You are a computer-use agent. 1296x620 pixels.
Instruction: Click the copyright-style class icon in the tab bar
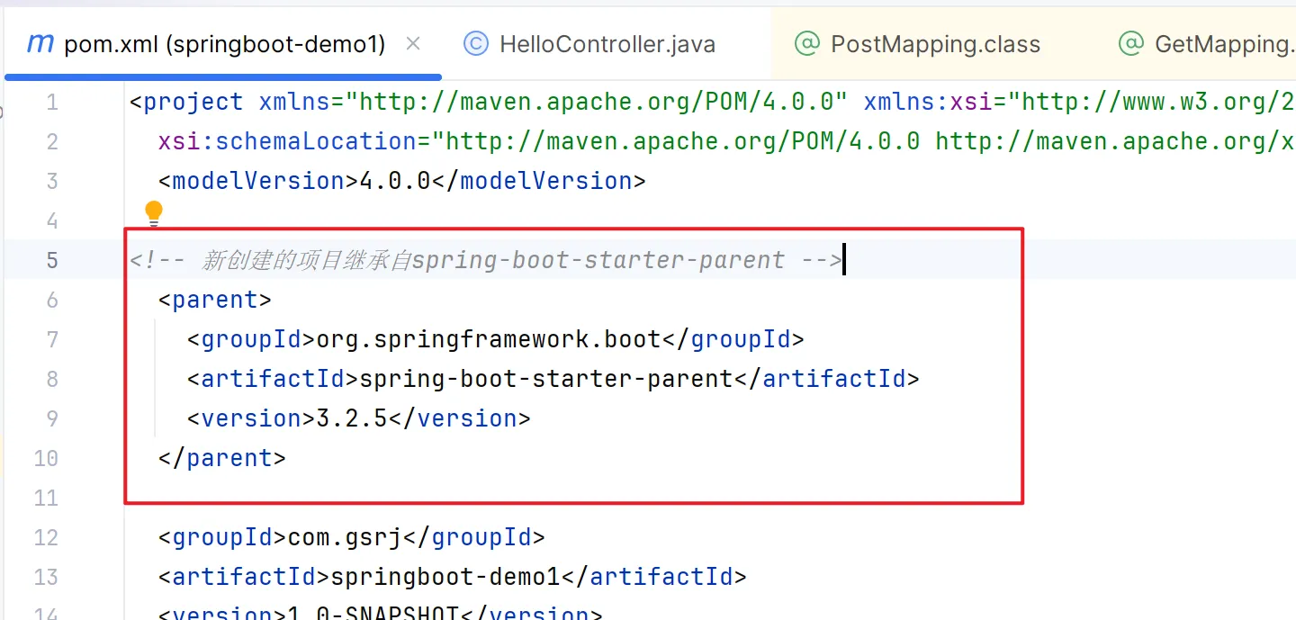point(475,42)
